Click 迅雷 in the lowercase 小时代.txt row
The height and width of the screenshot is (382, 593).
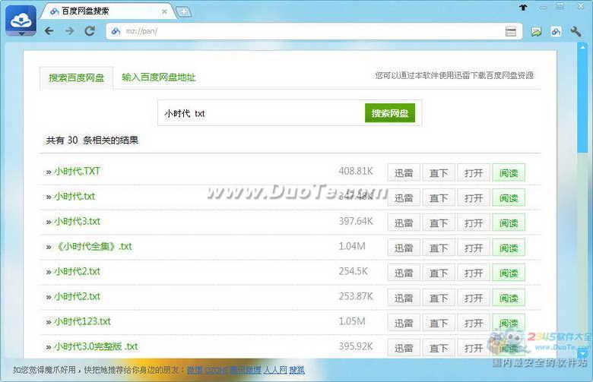pyautogui.click(x=404, y=197)
